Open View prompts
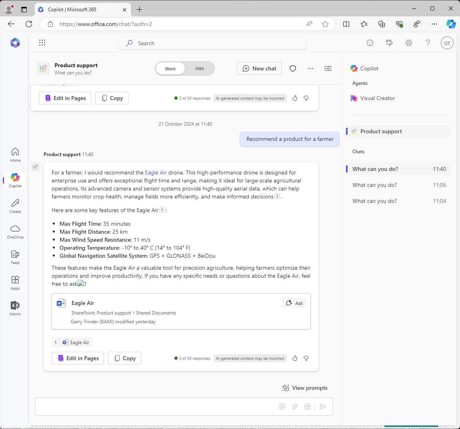Image resolution: width=460 pixels, height=429 pixels. [305, 388]
